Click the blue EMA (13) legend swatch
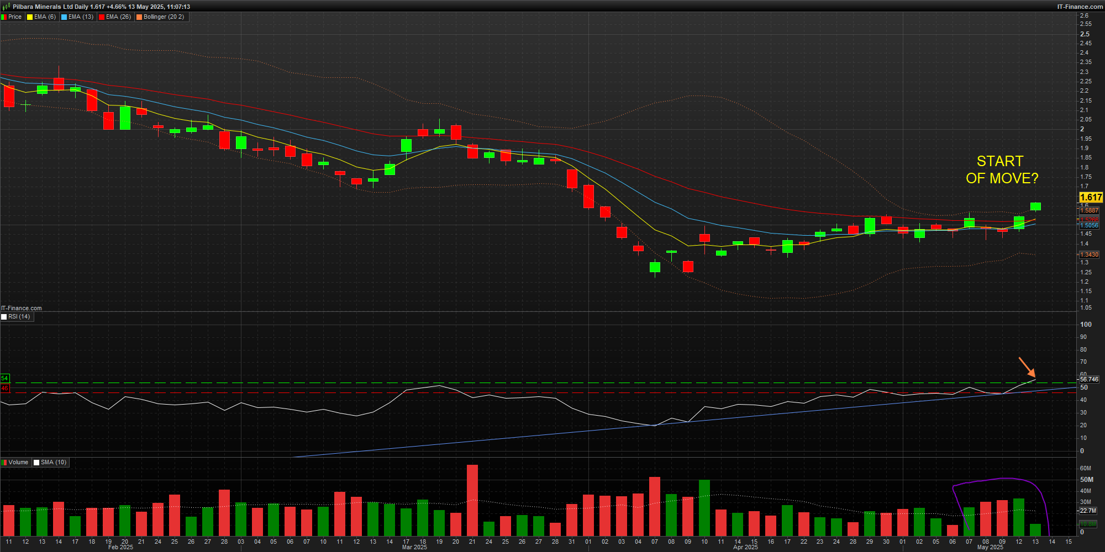The image size is (1105, 552). [x=64, y=17]
